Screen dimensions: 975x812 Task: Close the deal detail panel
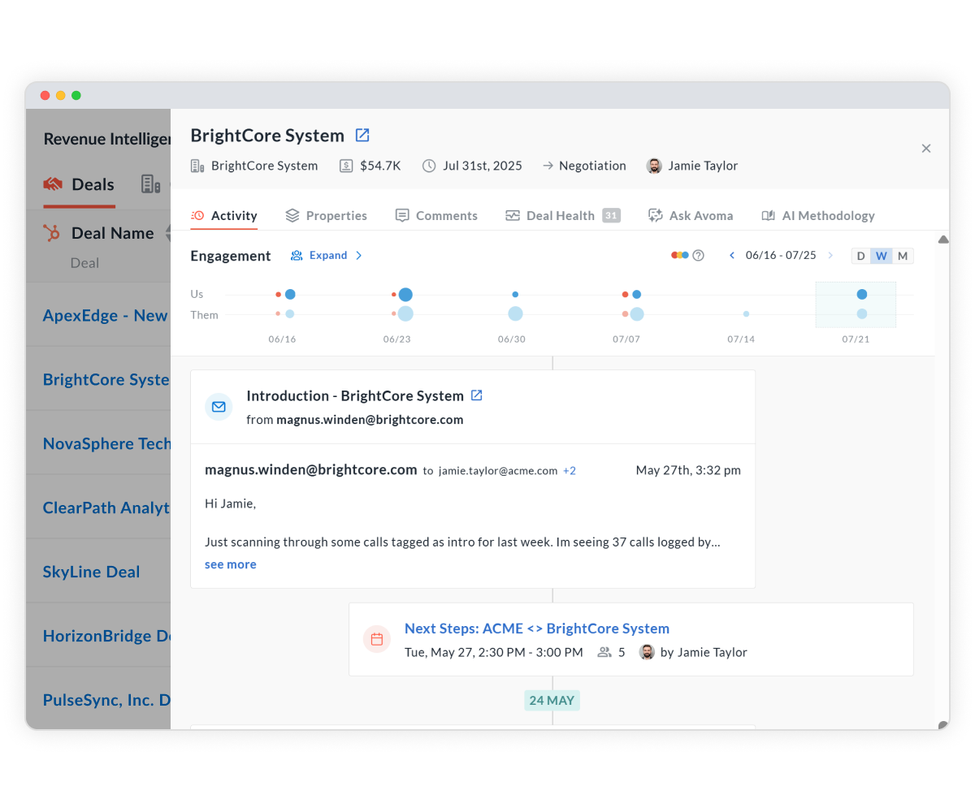pos(926,149)
